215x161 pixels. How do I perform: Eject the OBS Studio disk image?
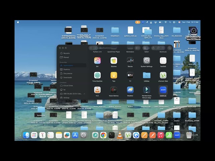pos(85,94)
